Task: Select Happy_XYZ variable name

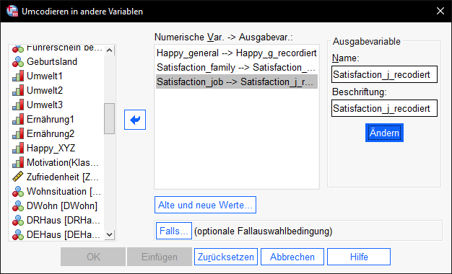Action: tap(51, 148)
